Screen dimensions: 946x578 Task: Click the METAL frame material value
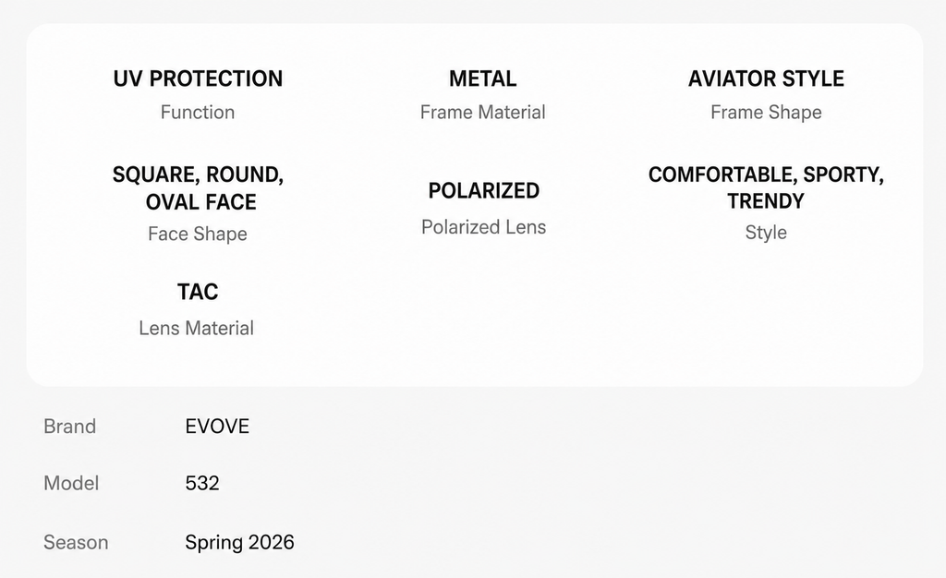tap(482, 78)
